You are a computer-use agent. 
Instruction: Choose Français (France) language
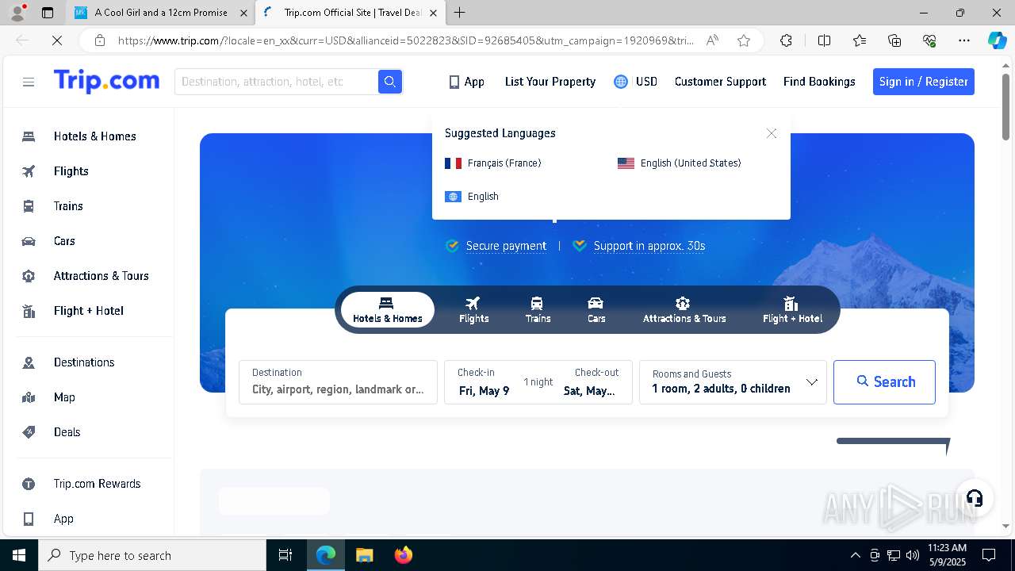[493, 163]
